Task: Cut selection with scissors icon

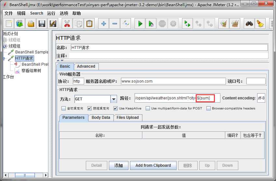Action: 67,24
